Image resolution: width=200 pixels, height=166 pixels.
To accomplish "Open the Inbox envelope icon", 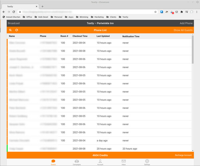I will (124, 161).
